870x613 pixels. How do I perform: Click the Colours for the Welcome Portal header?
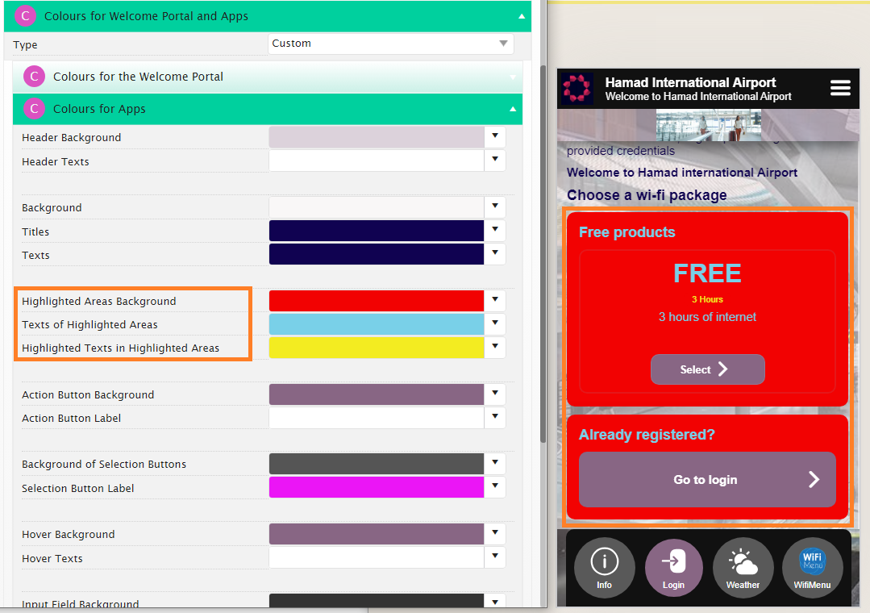(x=268, y=77)
